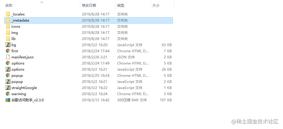The image size is (283, 129).
Task: Click date 2018/3/2 16:20 of bg
Action: 95,45
